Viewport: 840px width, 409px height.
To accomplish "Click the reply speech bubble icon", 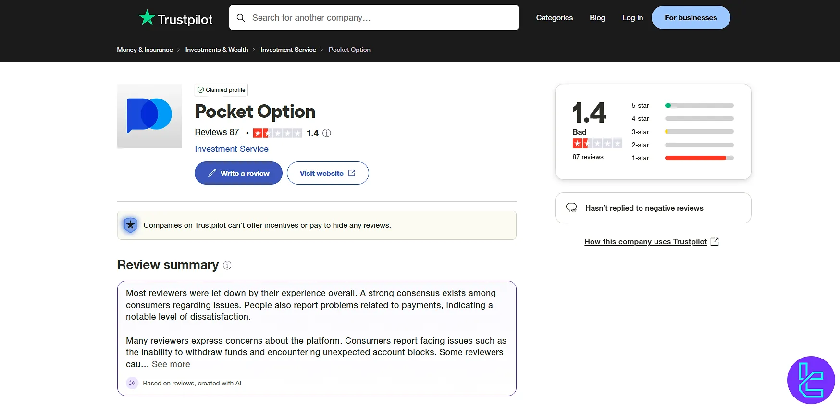I will click(x=571, y=208).
